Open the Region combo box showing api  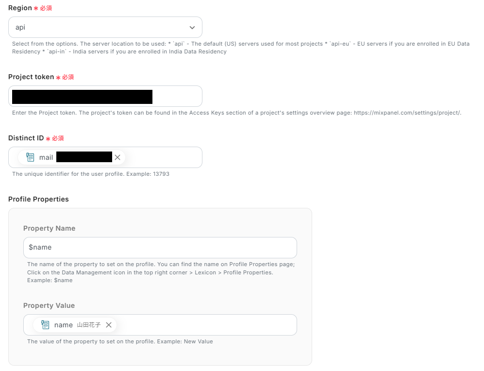pos(97,28)
